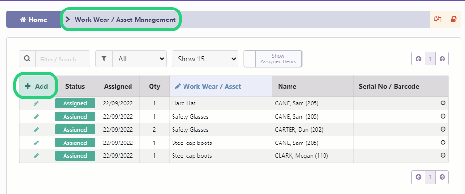
Task: Open the red book help icon
Action: [454, 19]
